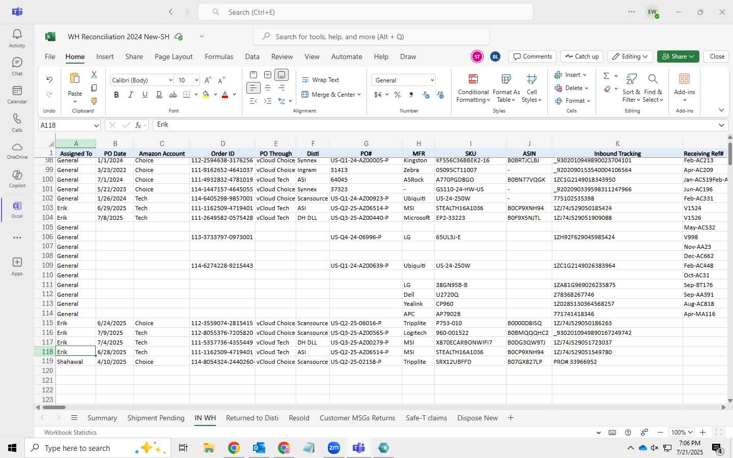
Task: Open the Data ribbon tab
Action: [x=252, y=56]
